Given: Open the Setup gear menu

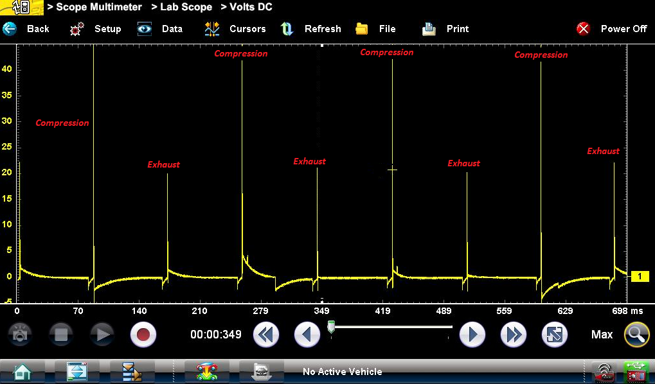Looking at the screenshot, I should (x=78, y=29).
